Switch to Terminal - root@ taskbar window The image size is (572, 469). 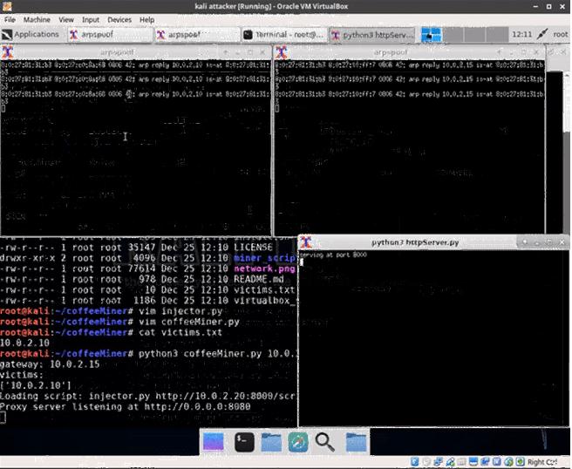coord(283,35)
